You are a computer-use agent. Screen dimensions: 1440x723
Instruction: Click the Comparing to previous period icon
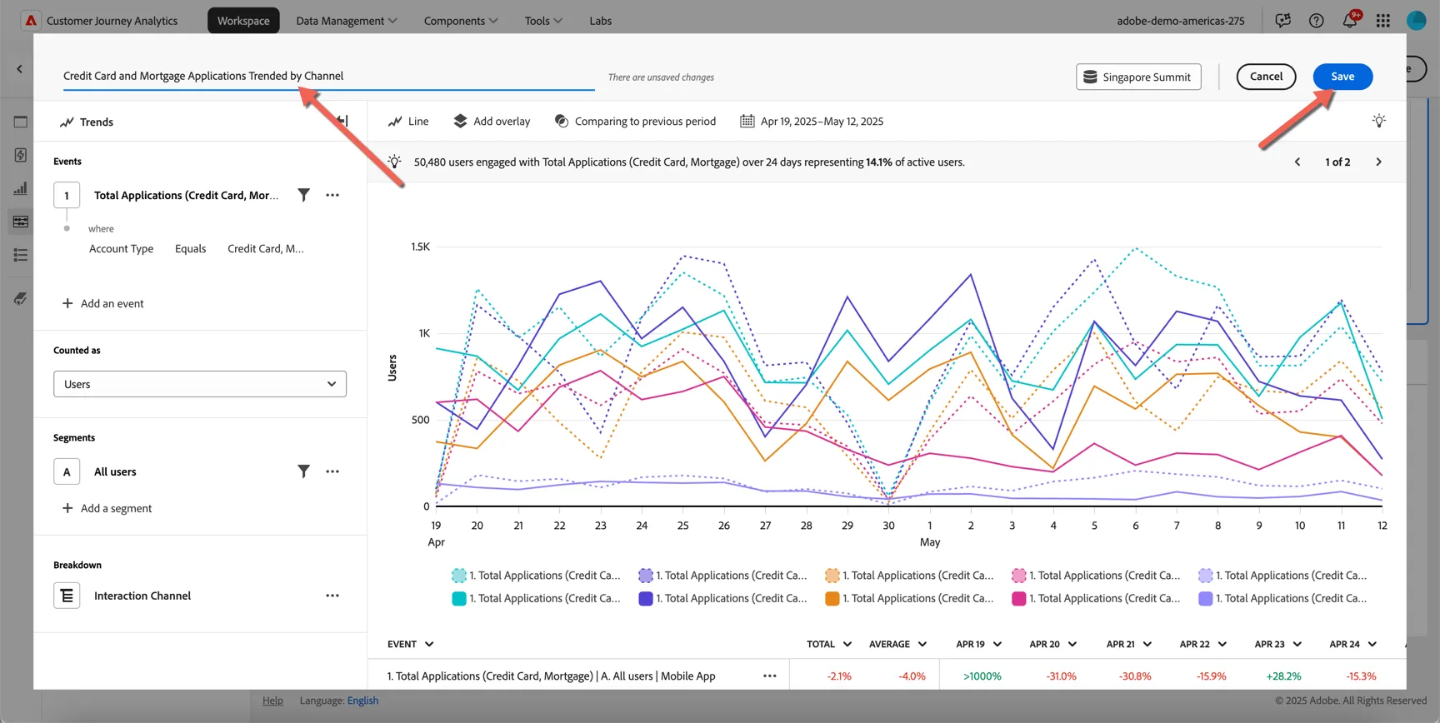coord(562,121)
